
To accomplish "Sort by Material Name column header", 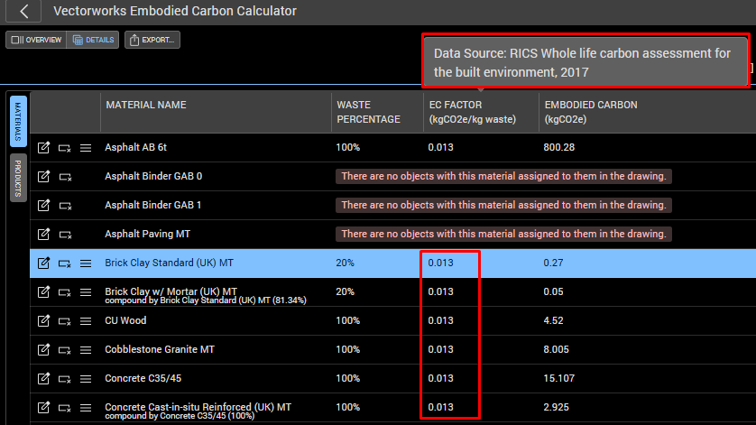I will (146, 106).
